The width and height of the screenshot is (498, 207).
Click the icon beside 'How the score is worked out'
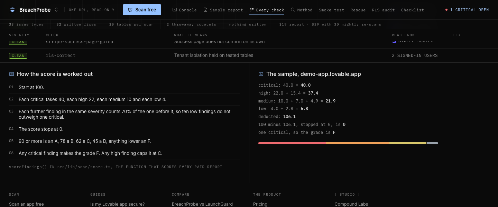click(11, 74)
